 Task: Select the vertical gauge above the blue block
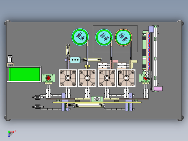[68, 50]
